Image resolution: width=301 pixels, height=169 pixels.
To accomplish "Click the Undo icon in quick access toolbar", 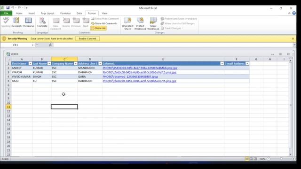I will click(13, 8).
